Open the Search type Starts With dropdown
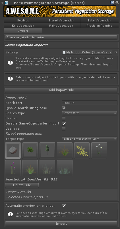The height and width of the screenshot is (229, 120). 90,113
